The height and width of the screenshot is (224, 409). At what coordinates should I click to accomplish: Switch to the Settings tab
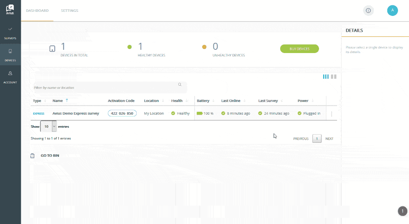(x=70, y=11)
